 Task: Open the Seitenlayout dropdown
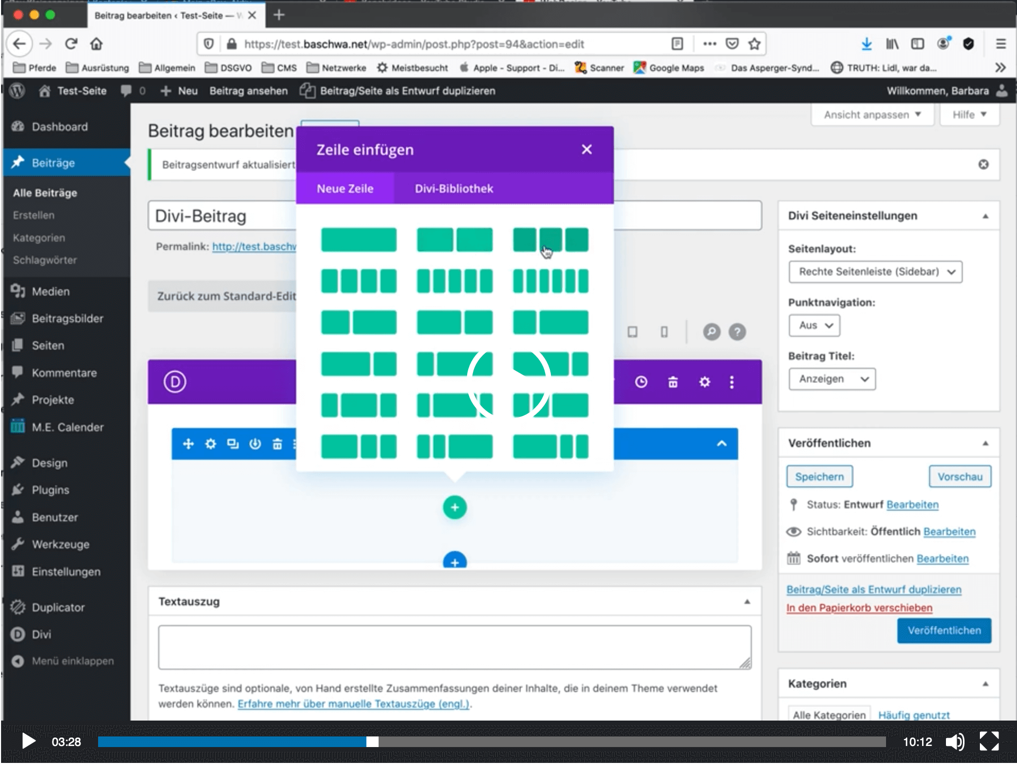[875, 272]
